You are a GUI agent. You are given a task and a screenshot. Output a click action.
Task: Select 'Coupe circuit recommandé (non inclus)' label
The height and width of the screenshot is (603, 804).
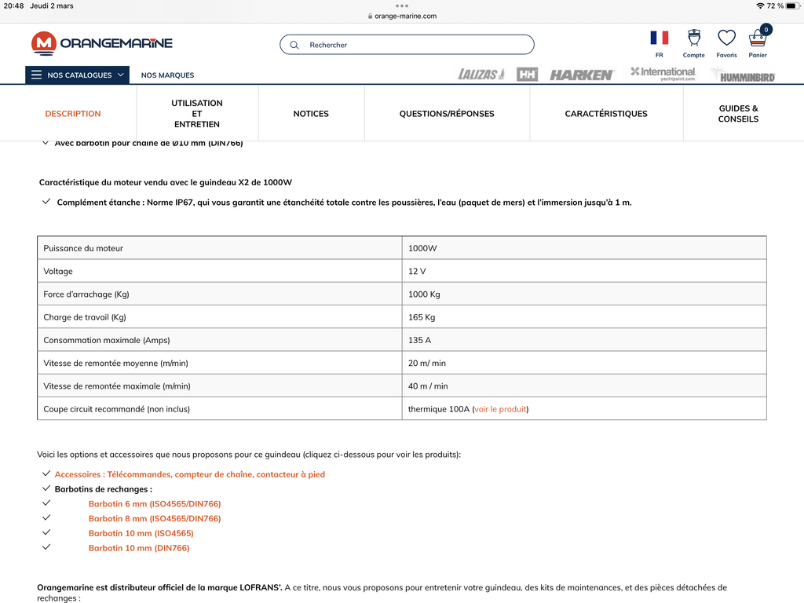point(117,409)
